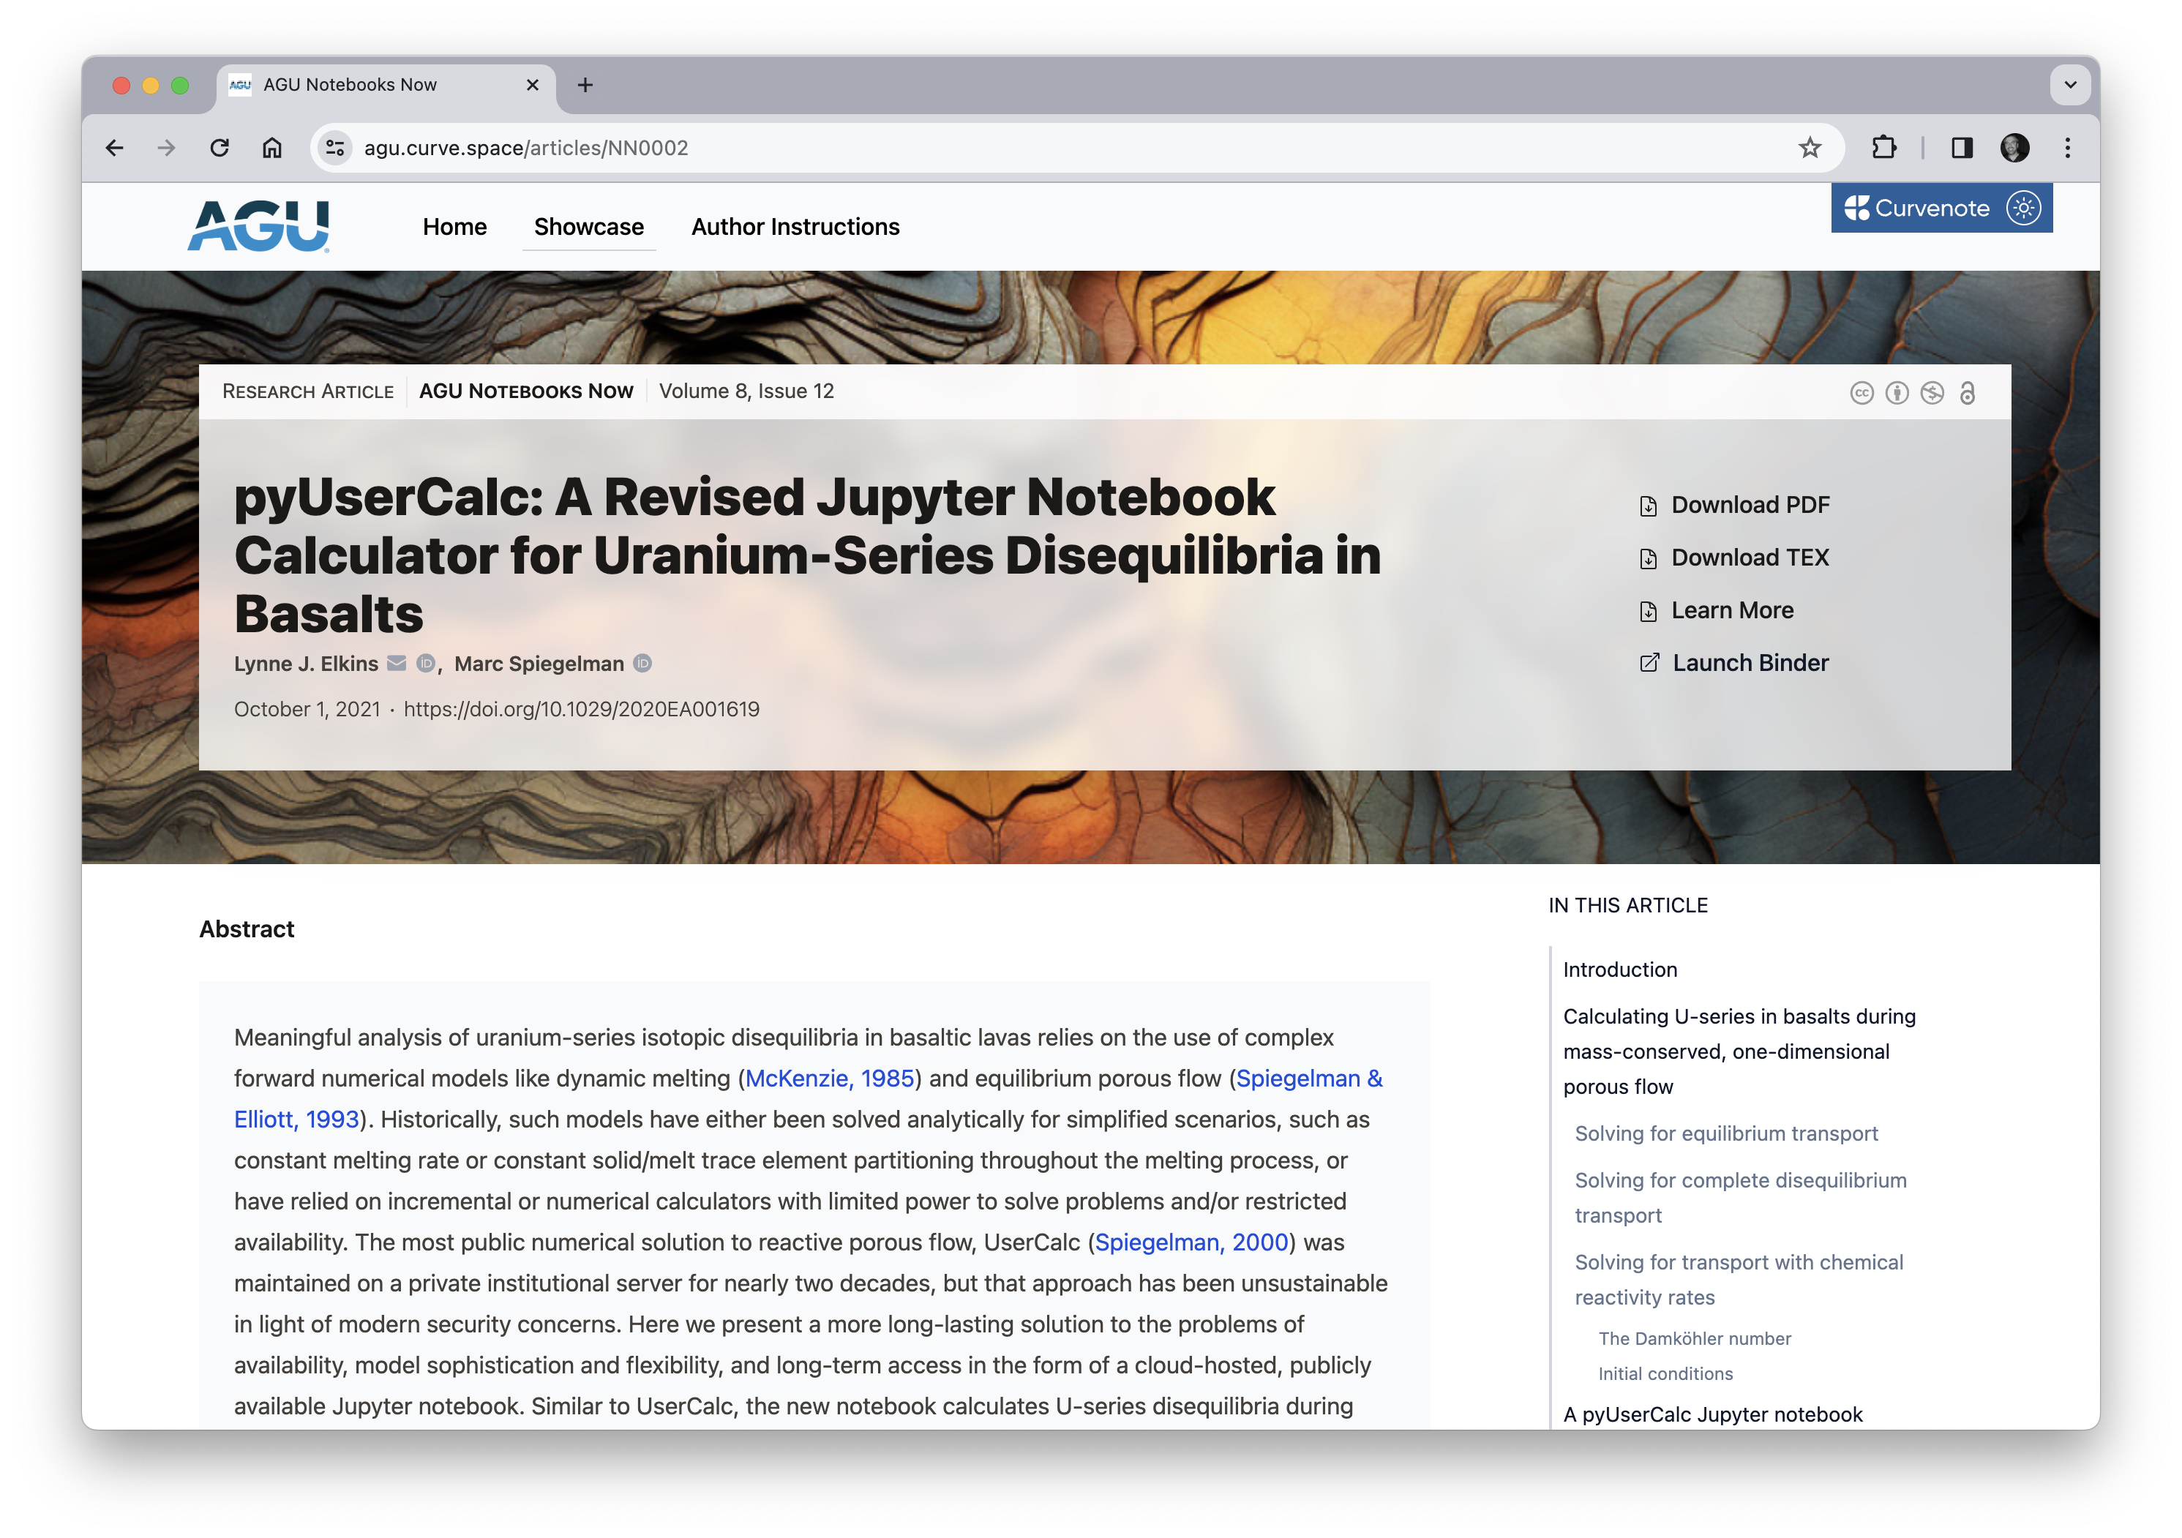This screenshot has height=1538, width=2182.
Task: Open site information in the address bar
Action: pos(334,147)
